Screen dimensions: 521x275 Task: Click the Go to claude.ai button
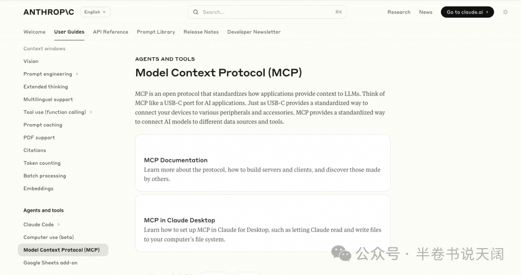(x=467, y=12)
